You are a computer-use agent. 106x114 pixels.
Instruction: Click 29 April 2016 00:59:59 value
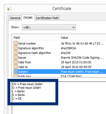[76, 67]
